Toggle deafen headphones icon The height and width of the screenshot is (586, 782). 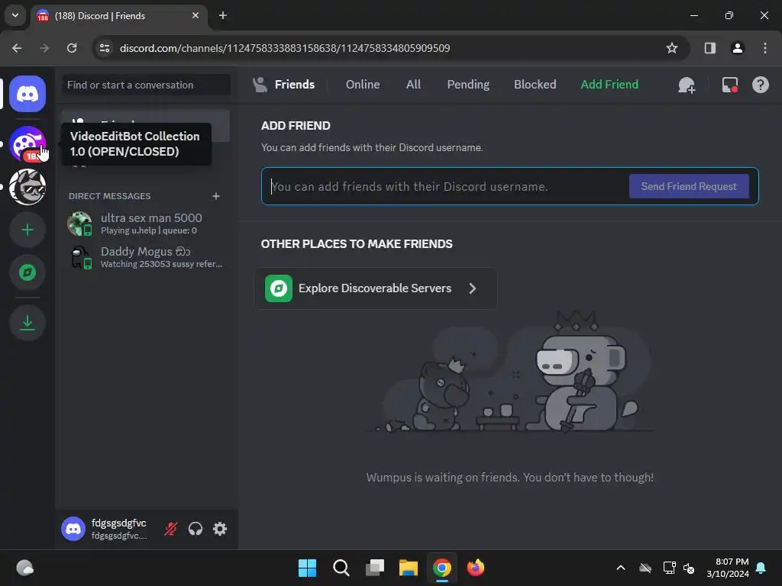tap(195, 529)
